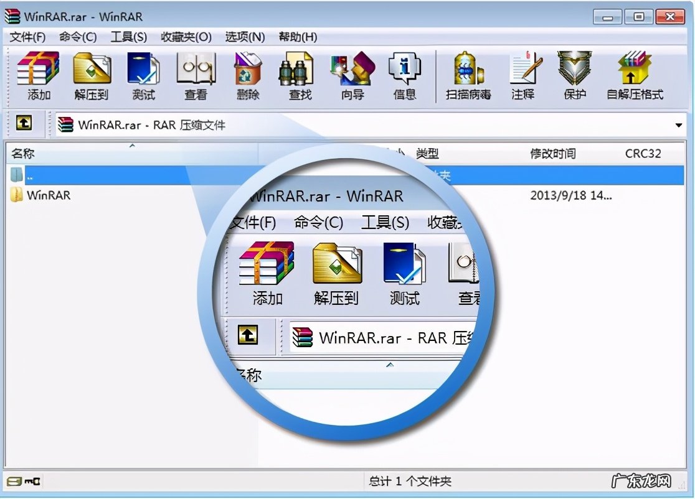Open the 查看 (View) toolbar icon
Screen dimensions: 695x499
point(196,68)
